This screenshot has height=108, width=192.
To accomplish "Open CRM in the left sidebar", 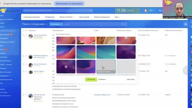I will [1, 16].
